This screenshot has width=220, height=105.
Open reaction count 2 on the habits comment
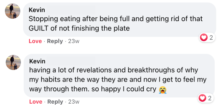210,98
